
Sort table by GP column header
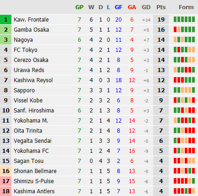click(80, 7)
